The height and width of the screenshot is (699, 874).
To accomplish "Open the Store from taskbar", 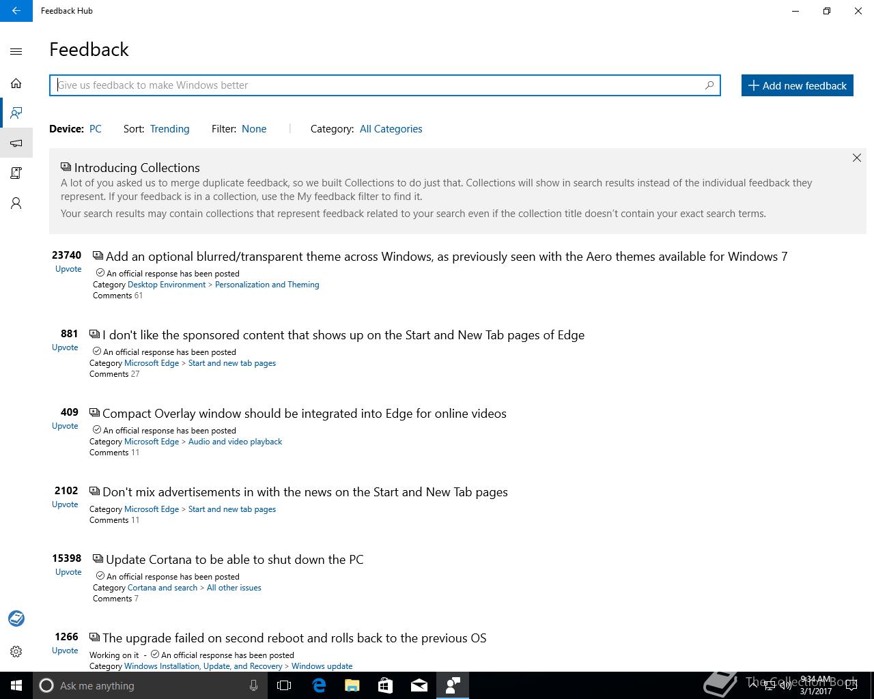I will pyautogui.click(x=385, y=685).
